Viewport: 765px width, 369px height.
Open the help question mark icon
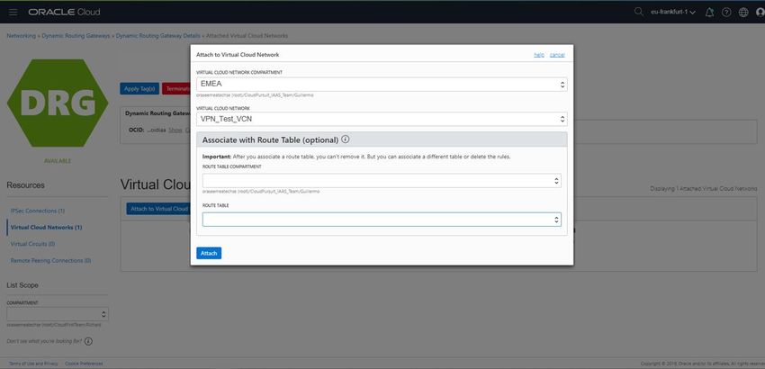(x=726, y=13)
